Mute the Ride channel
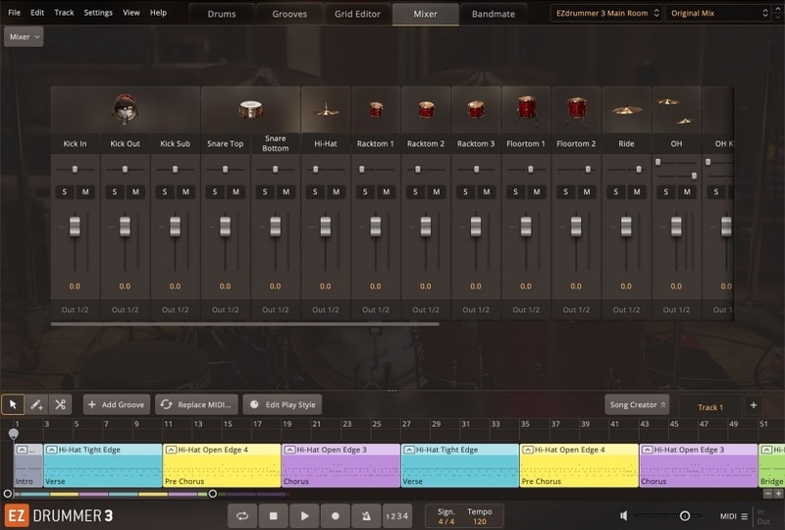785x530 pixels. [x=637, y=191]
